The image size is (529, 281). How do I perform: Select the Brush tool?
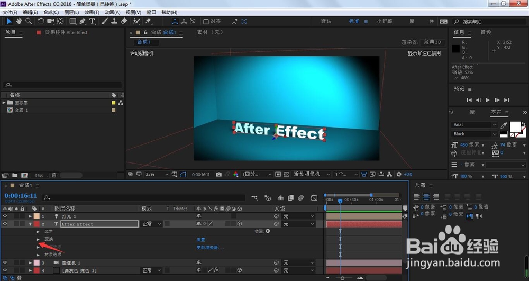(x=105, y=21)
